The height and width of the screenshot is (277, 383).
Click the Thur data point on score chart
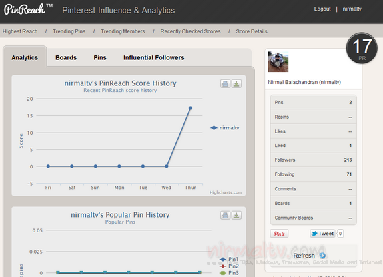click(x=190, y=108)
